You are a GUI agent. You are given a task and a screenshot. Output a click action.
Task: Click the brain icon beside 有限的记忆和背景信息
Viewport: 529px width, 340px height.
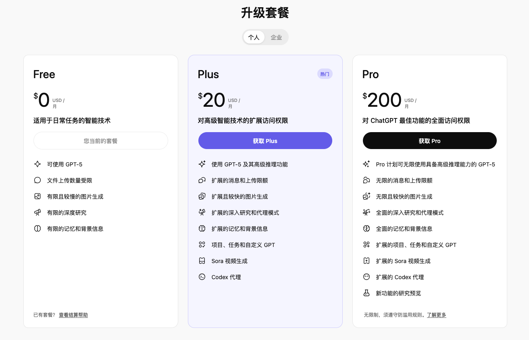click(x=37, y=229)
